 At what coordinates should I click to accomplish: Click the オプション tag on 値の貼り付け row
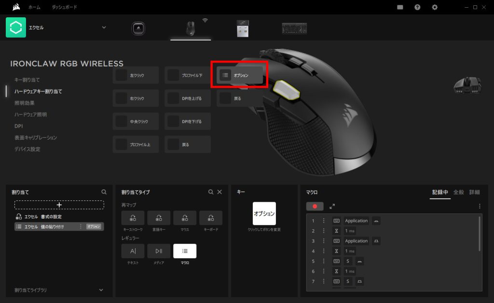pos(94,226)
